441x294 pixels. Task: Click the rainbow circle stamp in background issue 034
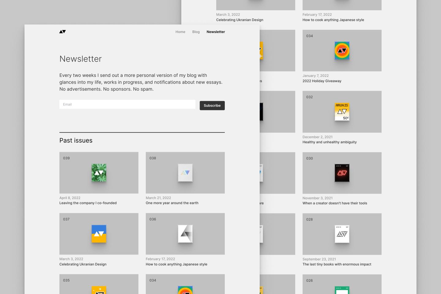coord(342,51)
